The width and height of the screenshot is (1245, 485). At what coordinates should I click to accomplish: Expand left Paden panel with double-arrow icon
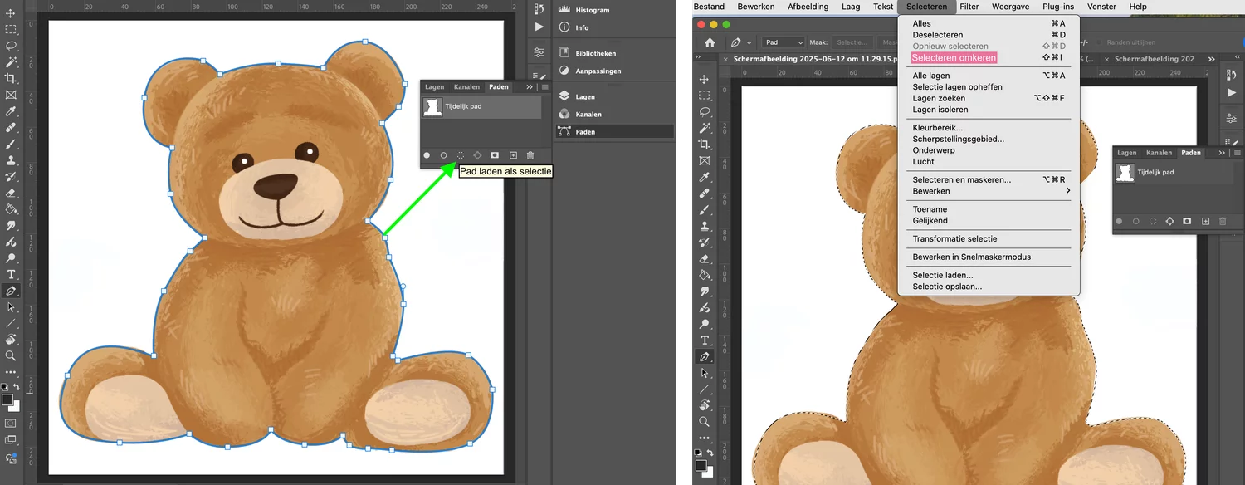click(x=530, y=86)
